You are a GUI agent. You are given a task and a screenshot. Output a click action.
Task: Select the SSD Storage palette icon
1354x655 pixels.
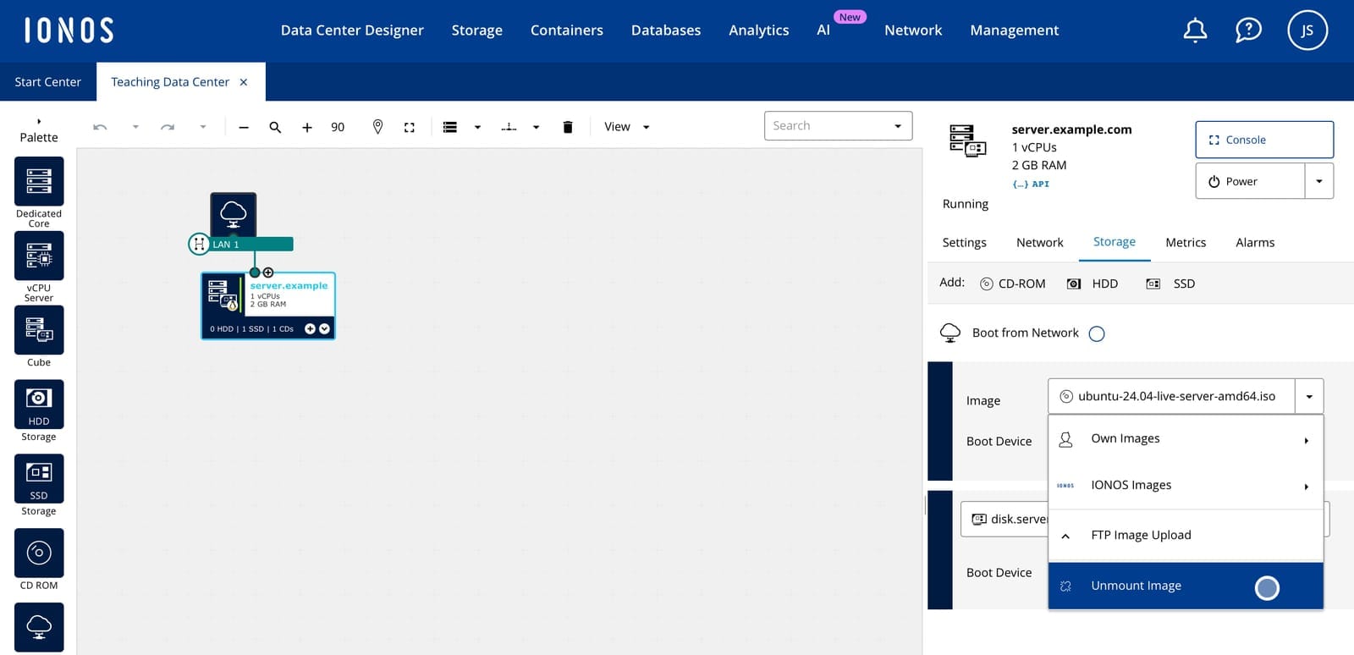39,479
